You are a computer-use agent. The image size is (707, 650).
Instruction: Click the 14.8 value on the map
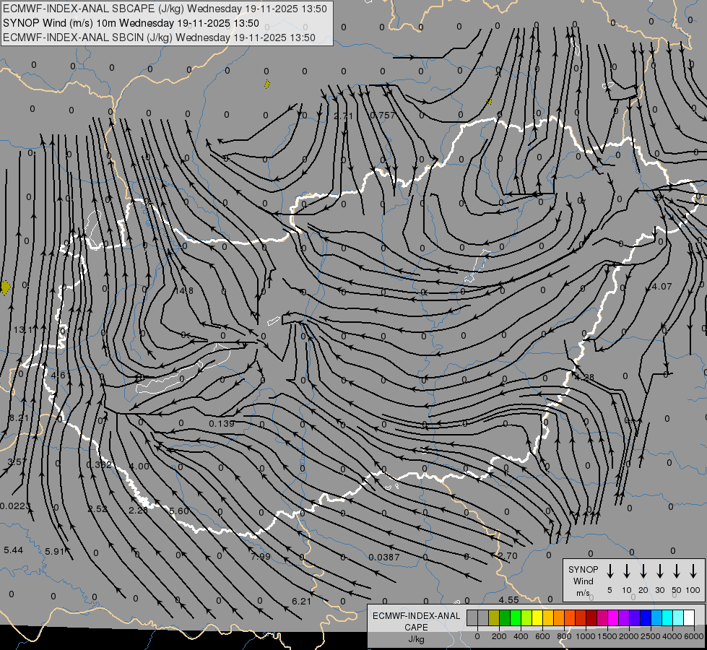click(184, 291)
